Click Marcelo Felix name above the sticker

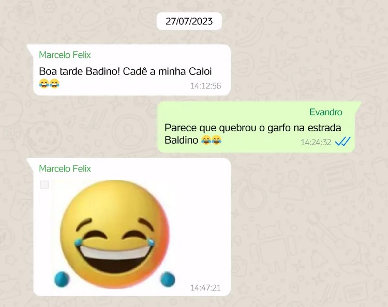click(65, 168)
